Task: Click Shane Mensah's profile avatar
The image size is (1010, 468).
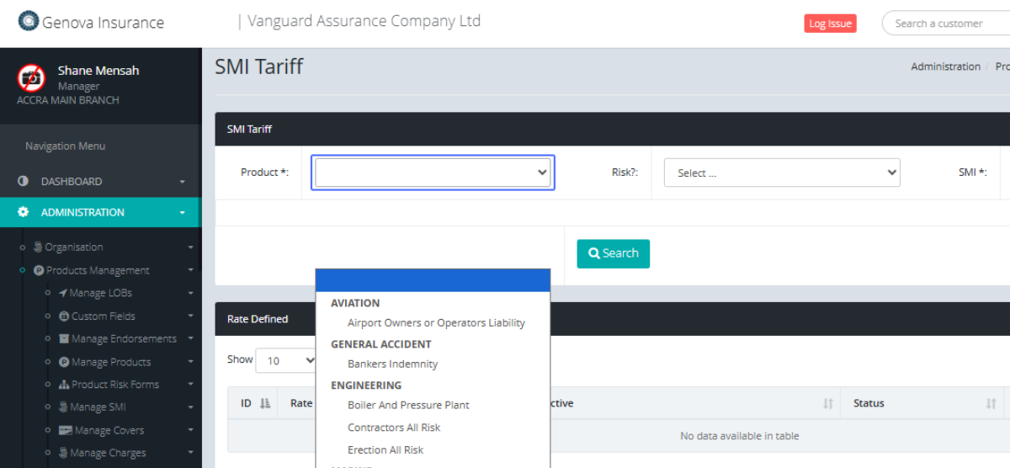Action: [31, 78]
